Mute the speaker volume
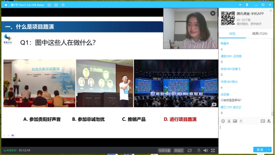Viewport: 275px width, 155px height. 205,150
